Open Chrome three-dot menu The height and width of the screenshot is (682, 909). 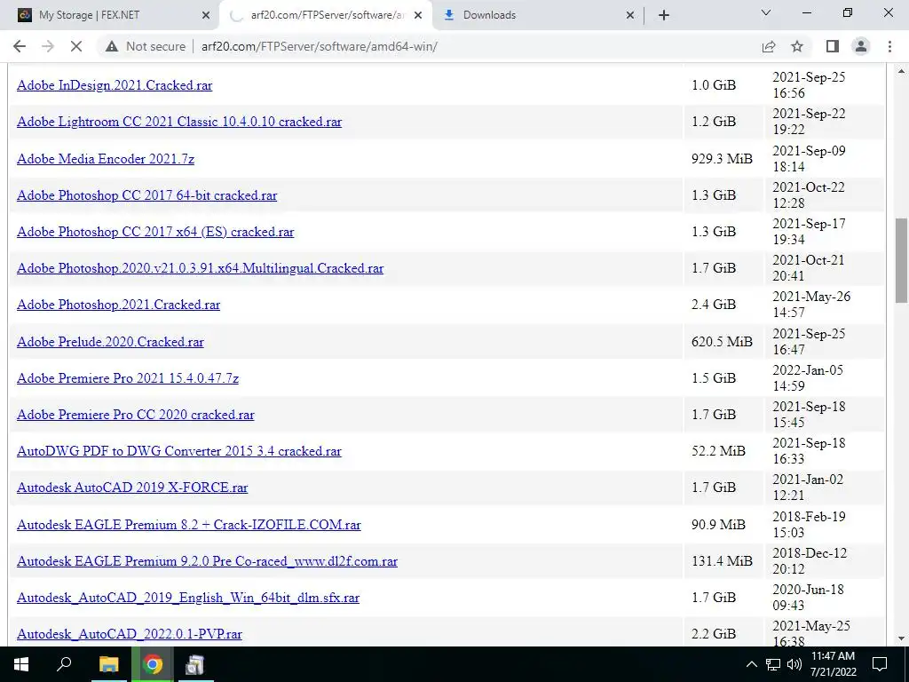pyautogui.click(x=889, y=46)
